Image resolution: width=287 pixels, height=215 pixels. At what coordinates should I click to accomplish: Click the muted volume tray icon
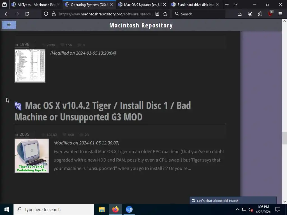point(251,209)
